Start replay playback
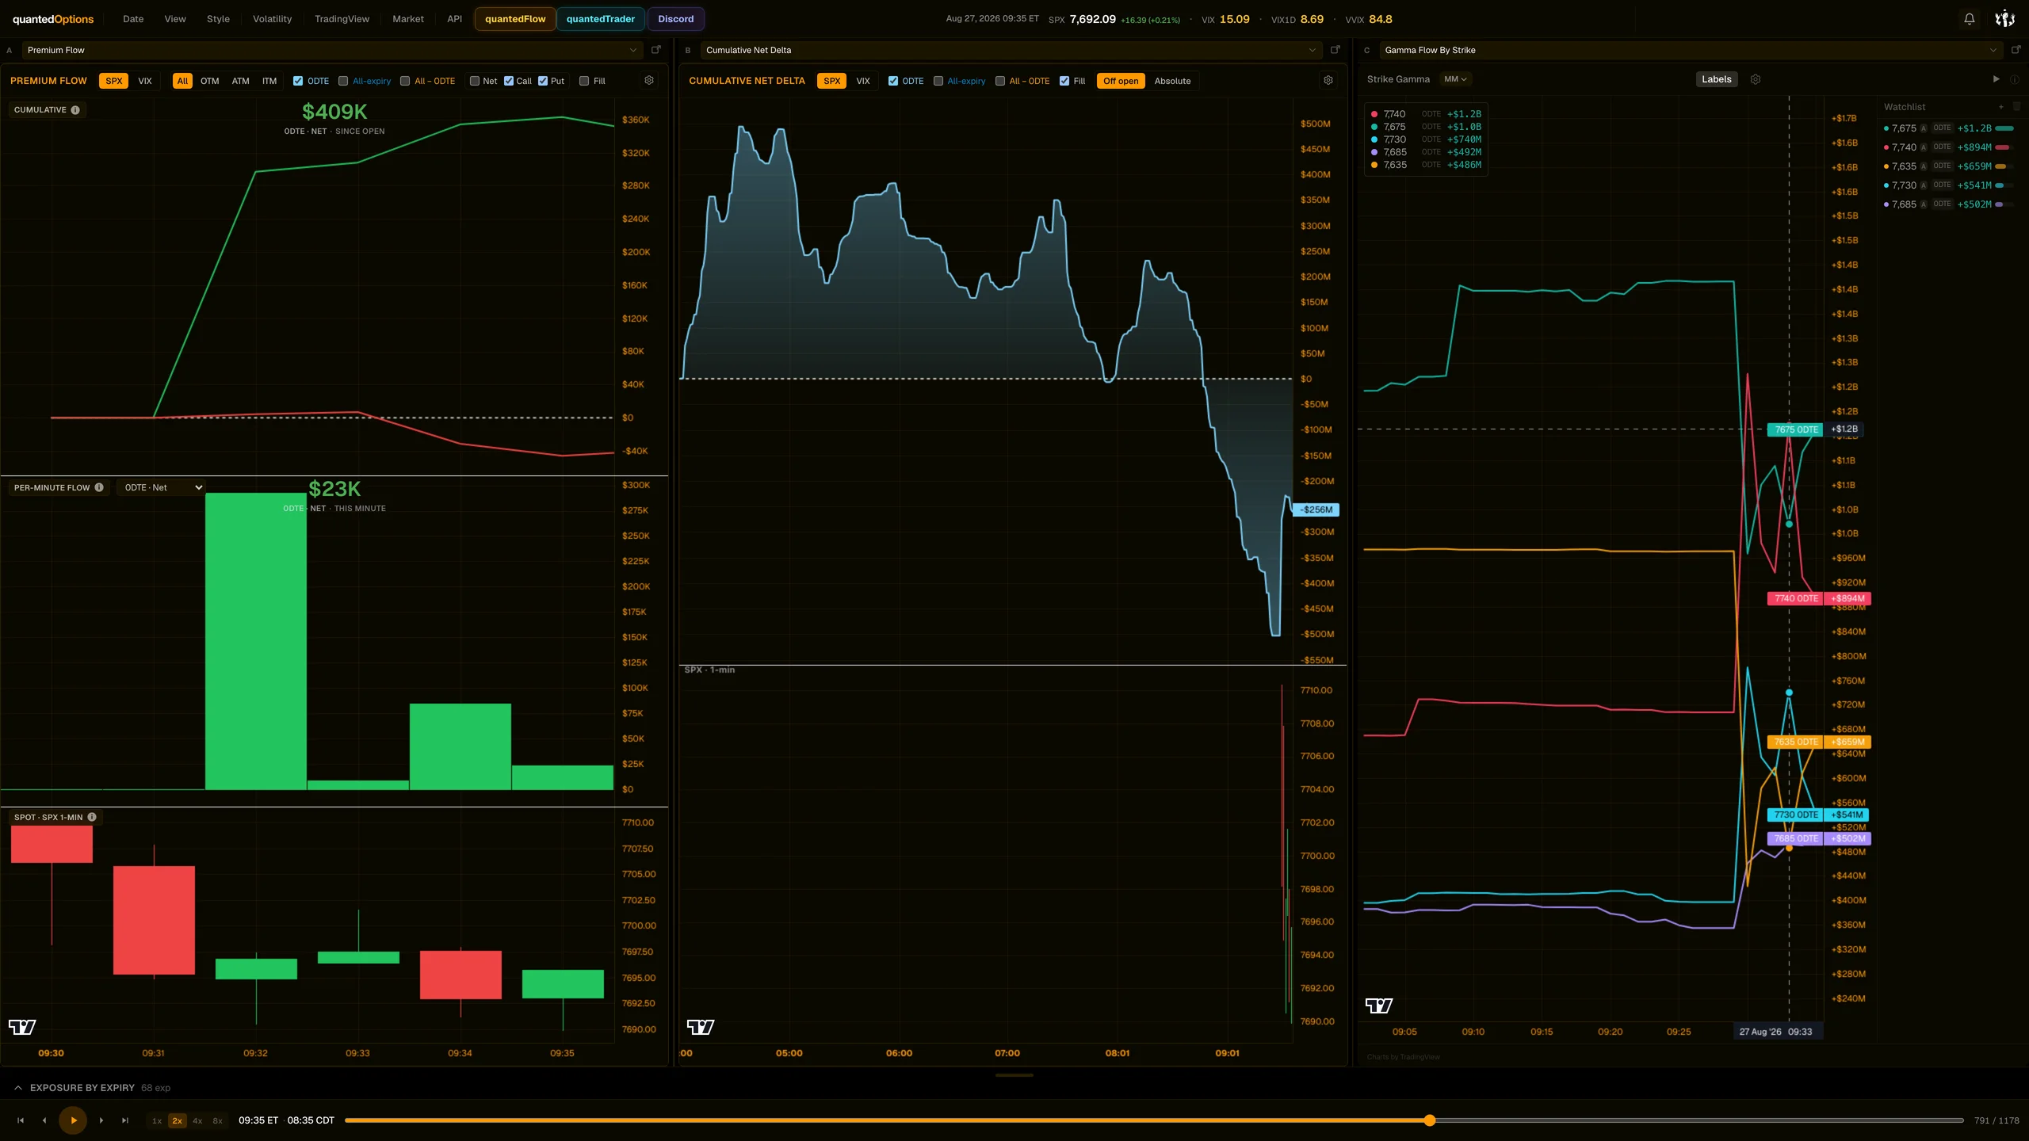This screenshot has width=2029, height=1141. point(73,1120)
